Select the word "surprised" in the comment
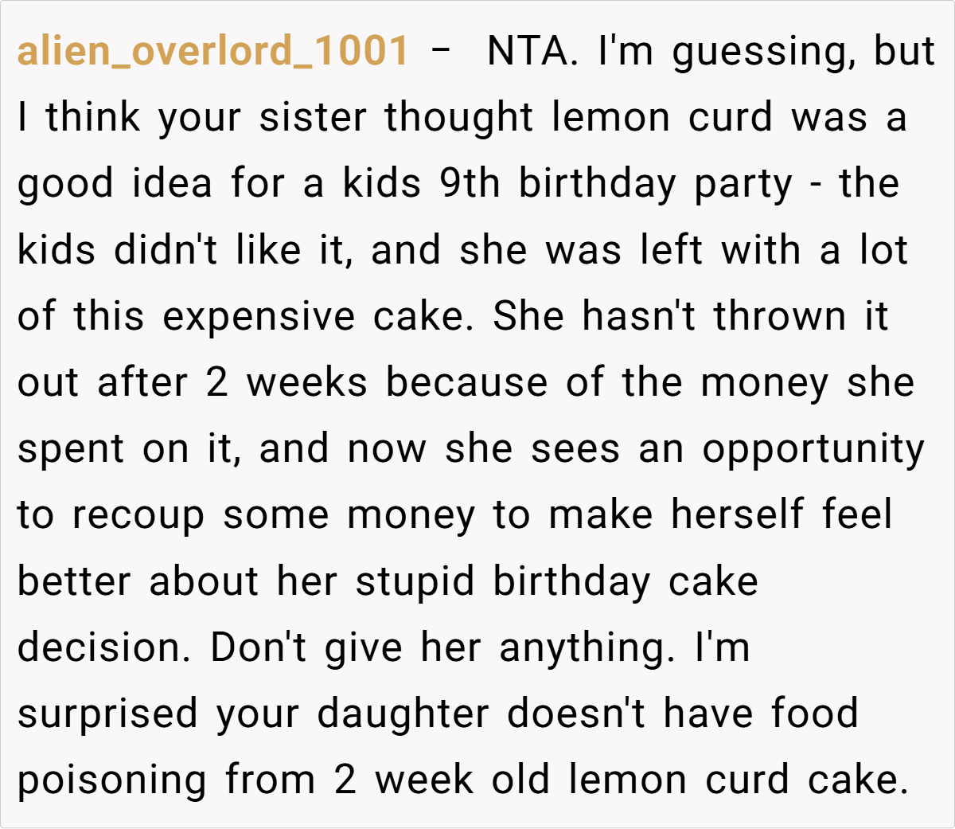The height and width of the screenshot is (829, 955). (x=107, y=714)
